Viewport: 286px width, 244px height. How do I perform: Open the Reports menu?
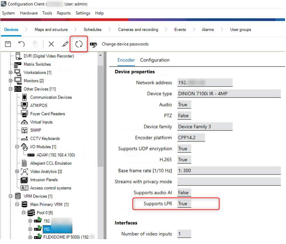[x=63, y=13]
